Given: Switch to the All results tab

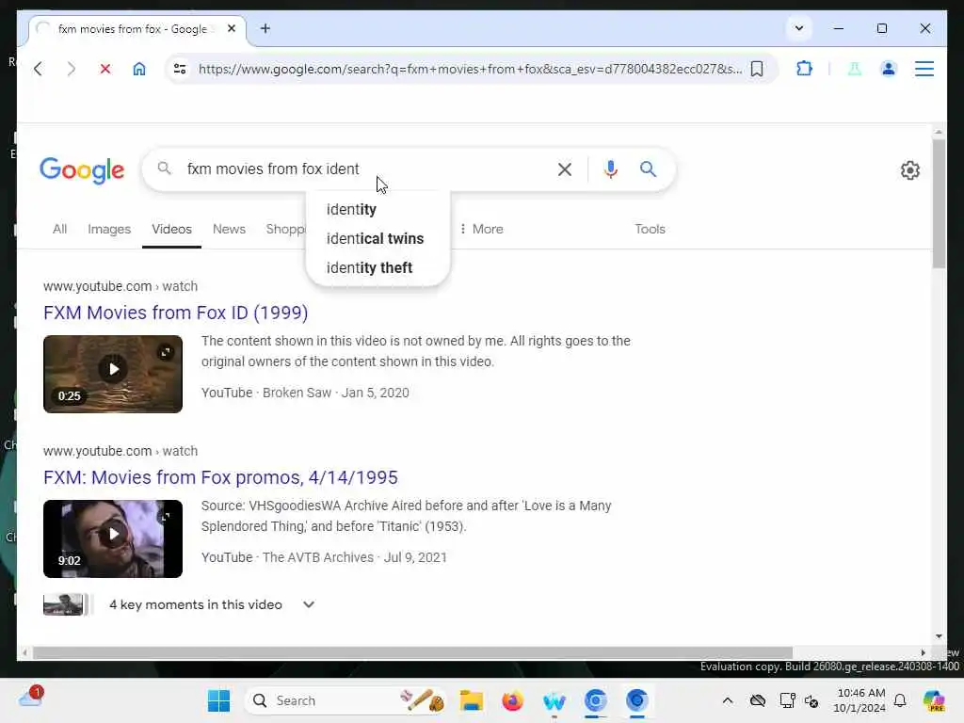Looking at the screenshot, I should 59,229.
